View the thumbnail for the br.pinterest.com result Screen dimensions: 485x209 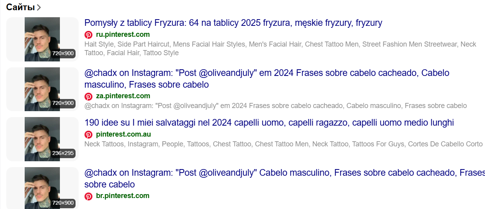42,189
